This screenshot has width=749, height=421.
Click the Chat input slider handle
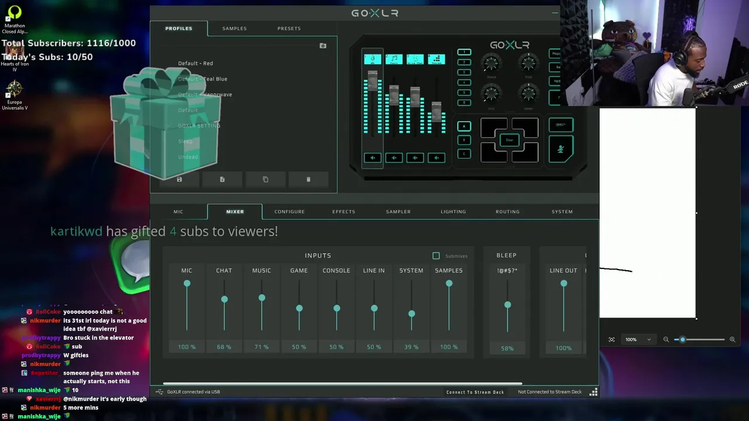click(x=224, y=299)
